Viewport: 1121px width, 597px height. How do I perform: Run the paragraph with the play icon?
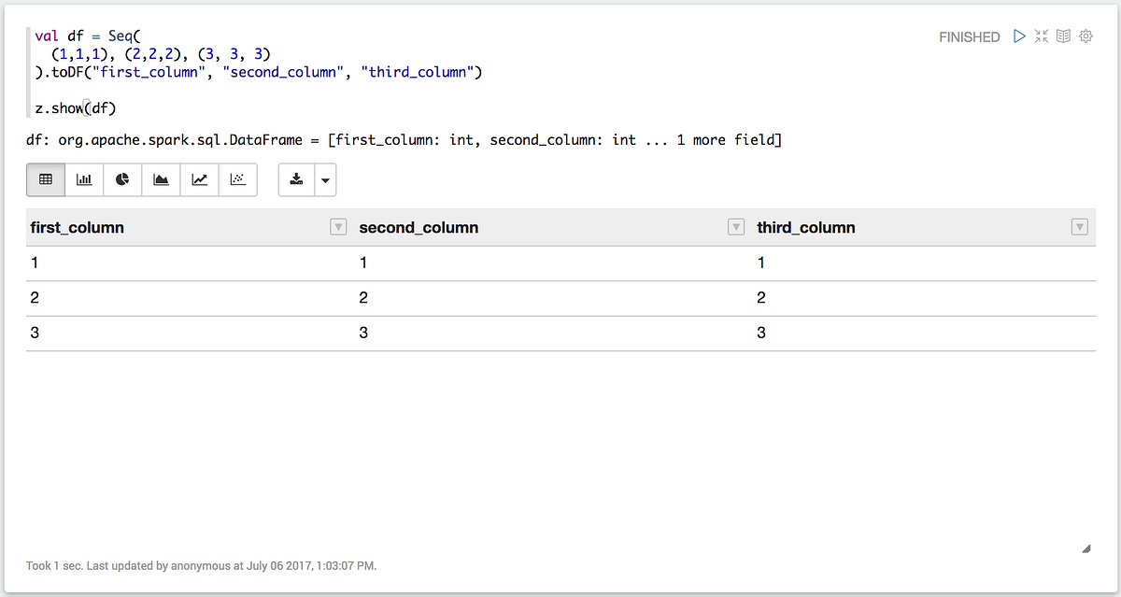tap(1019, 36)
